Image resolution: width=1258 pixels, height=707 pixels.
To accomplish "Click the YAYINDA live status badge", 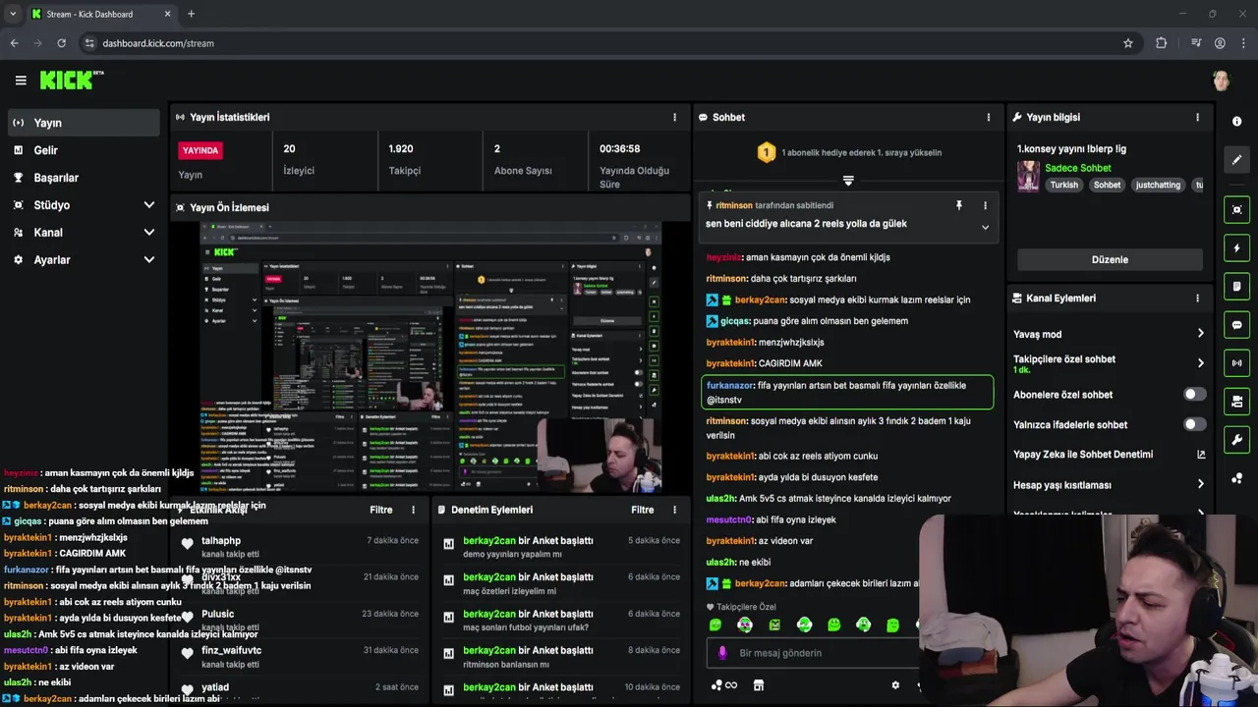I will [x=200, y=150].
